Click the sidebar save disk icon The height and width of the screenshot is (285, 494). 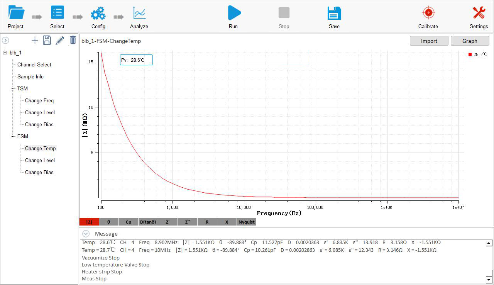click(47, 40)
